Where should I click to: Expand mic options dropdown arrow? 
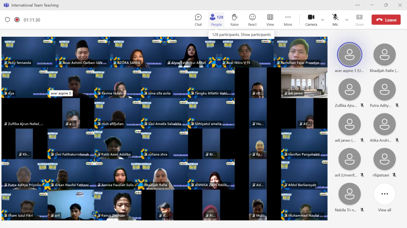(347, 20)
